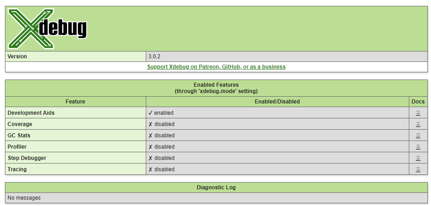Open docs icon for Profiler
The width and height of the screenshot is (431, 206).
point(418,147)
